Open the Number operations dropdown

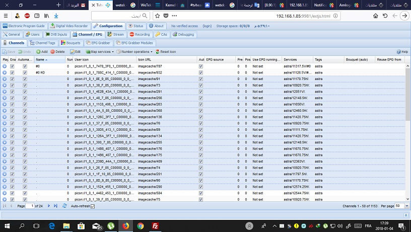pyautogui.click(x=134, y=52)
